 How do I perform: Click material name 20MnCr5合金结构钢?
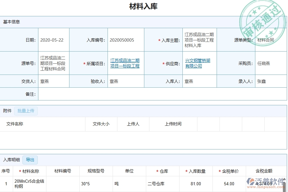point(29,184)
